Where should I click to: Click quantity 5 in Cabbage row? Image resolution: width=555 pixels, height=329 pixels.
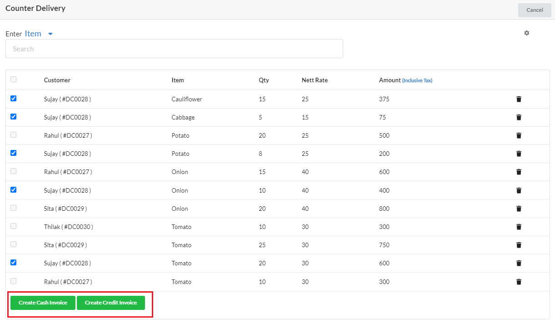(260, 117)
